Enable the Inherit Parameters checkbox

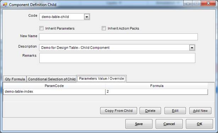(x=41, y=28)
